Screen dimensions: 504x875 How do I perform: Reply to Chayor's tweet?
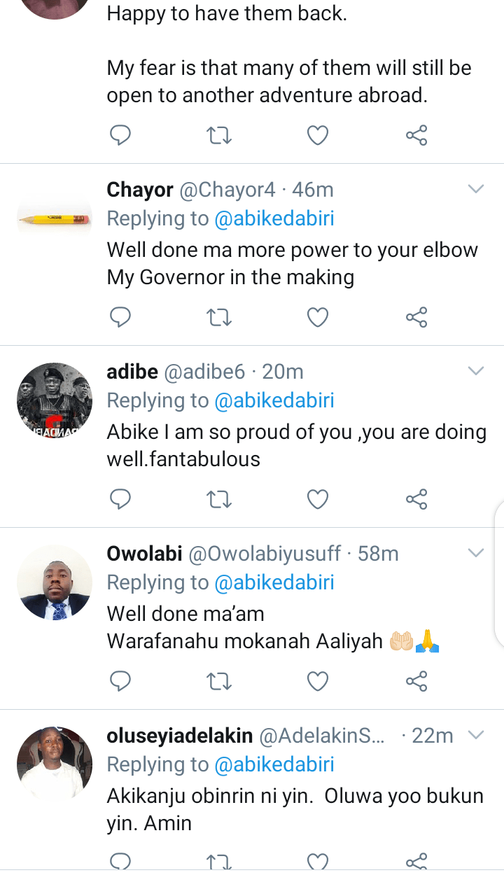pyautogui.click(x=121, y=318)
